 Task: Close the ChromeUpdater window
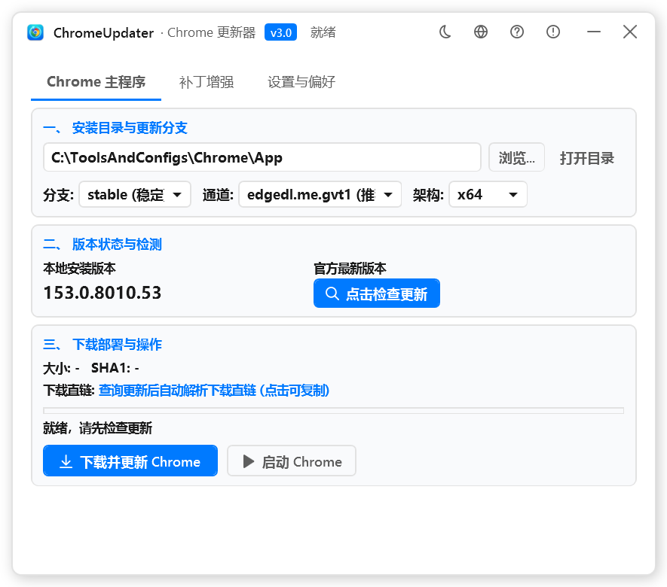point(630,32)
